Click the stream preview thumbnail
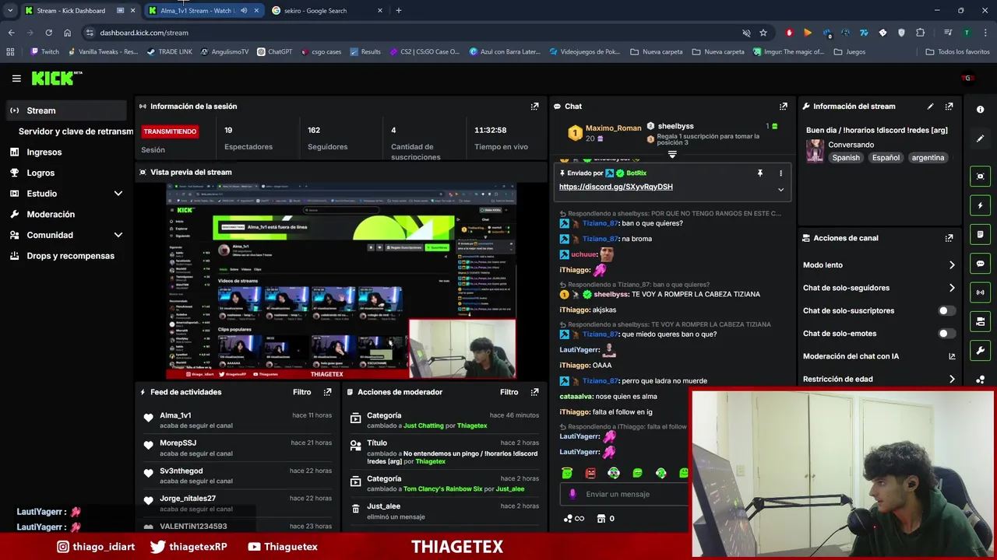The height and width of the screenshot is (560, 997). (x=340, y=282)
